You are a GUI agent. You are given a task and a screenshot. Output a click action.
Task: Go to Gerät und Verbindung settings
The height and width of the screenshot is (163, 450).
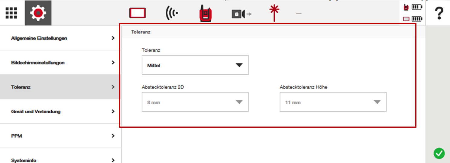click(60, 111)
